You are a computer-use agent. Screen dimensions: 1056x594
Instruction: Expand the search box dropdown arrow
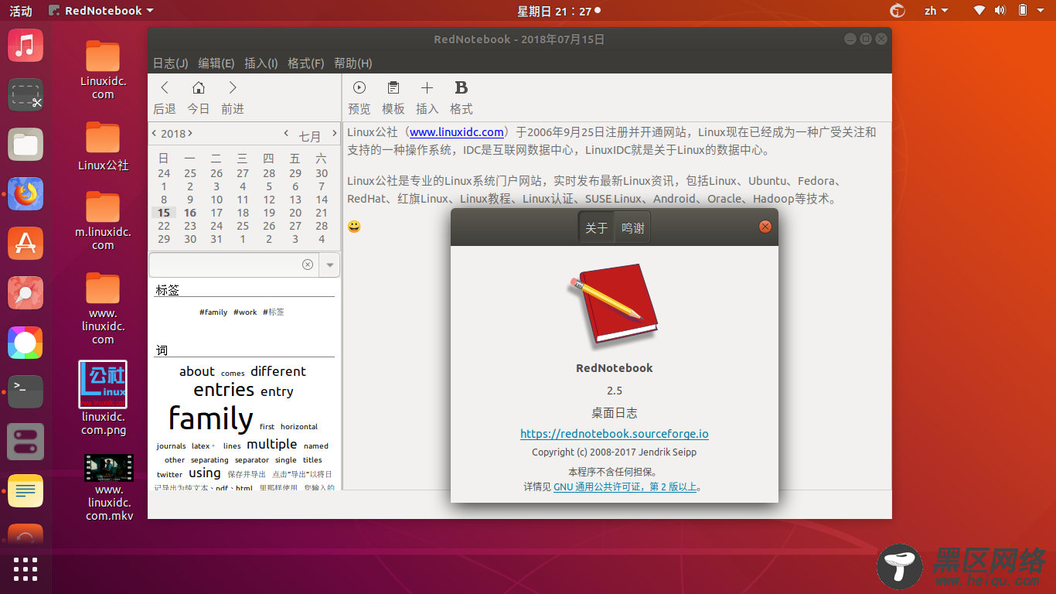pos(330,265)
